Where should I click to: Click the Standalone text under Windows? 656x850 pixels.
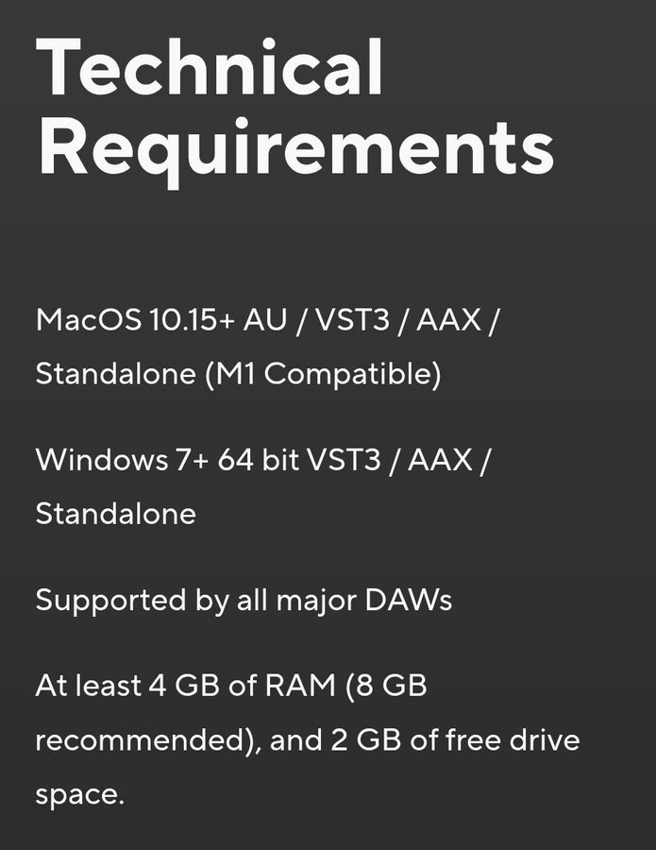(116, 514)
